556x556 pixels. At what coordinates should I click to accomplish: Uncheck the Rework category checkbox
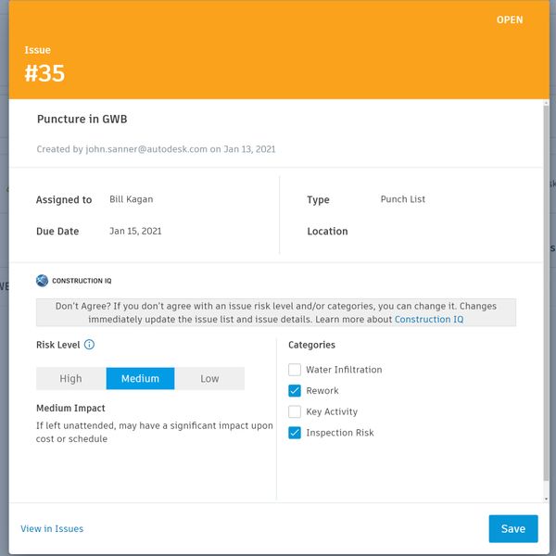pos(295,391)
